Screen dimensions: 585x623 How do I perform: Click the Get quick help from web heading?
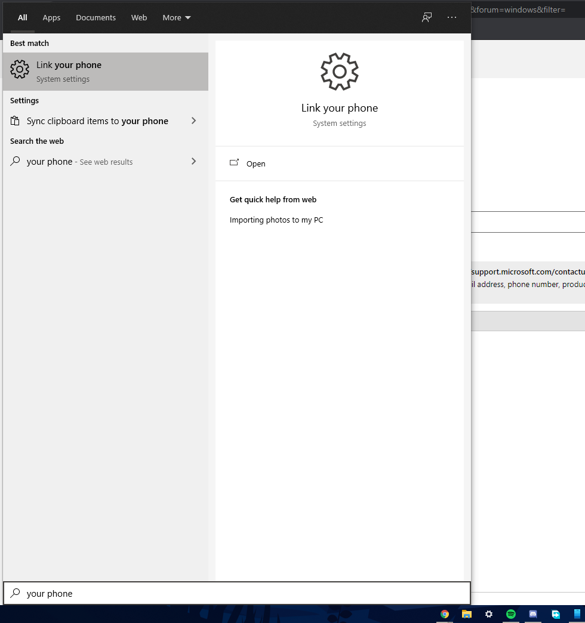273,200
